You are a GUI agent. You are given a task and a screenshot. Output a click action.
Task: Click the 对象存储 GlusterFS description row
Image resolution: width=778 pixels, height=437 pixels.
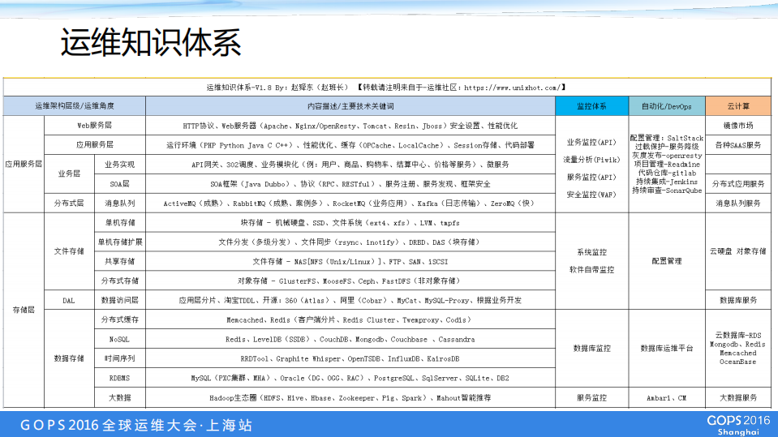point(350,281)
